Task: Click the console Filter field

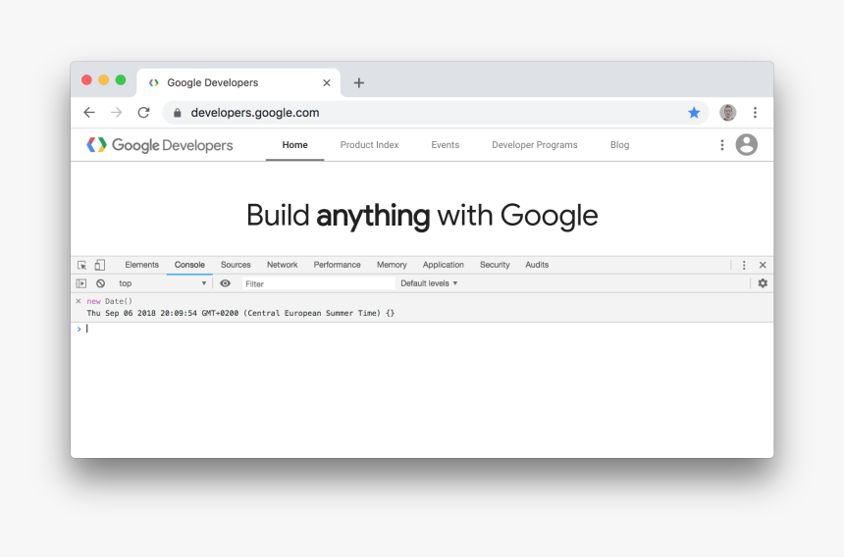Action: tap(319, 283)
